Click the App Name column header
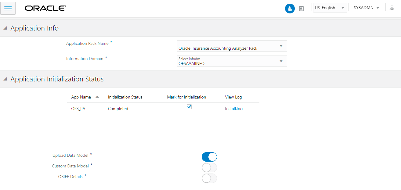The image size is (401, 190). click(81, 97)
